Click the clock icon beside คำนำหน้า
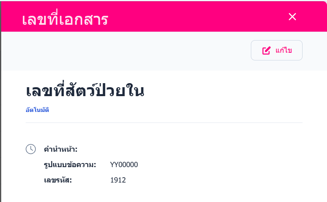327x202 pixels. point(31,149)
